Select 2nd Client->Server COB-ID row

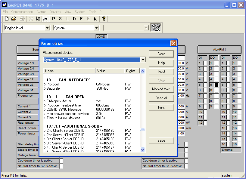pyautogui.click(x=92, y=131)
